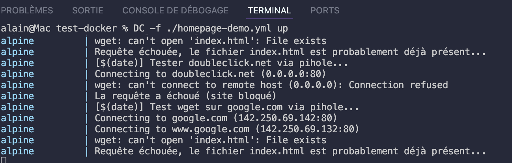Screen dimensions: 512x163
Task: Place cursor on the empty last terminal line
Action: coord(4,160)
